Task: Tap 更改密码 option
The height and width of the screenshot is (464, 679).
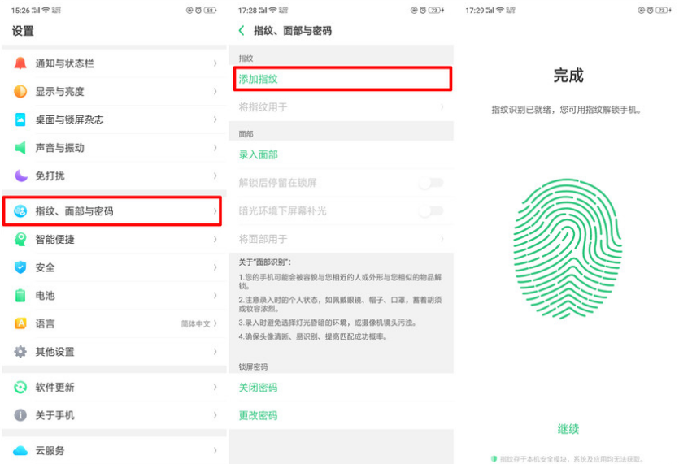Action: (x=341, y=415)
